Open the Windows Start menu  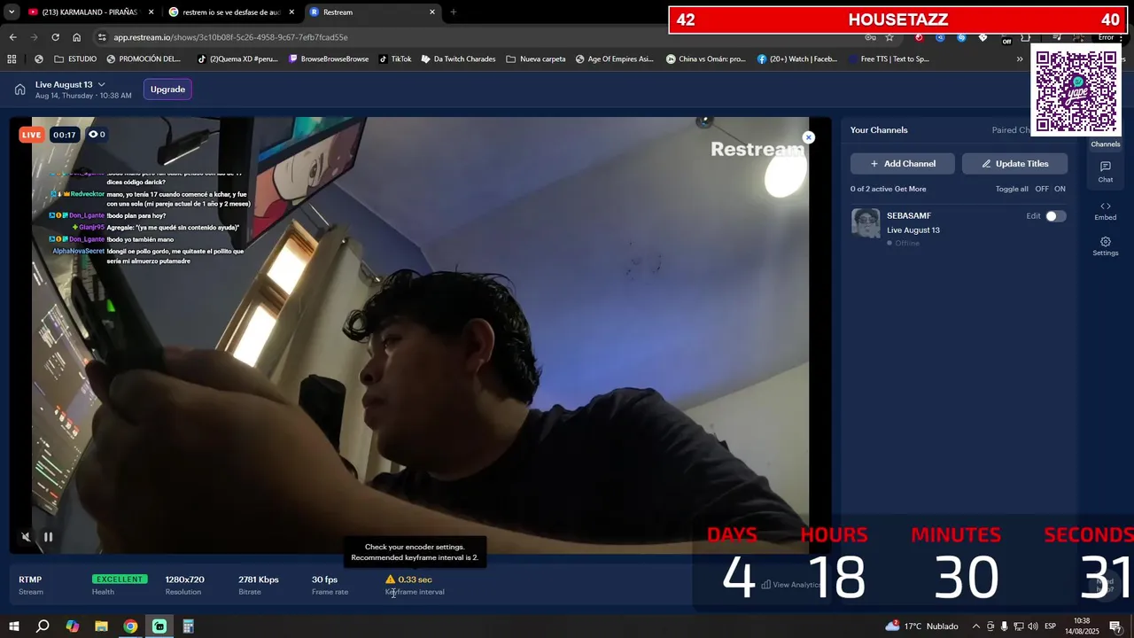click(x=13, y=626)
